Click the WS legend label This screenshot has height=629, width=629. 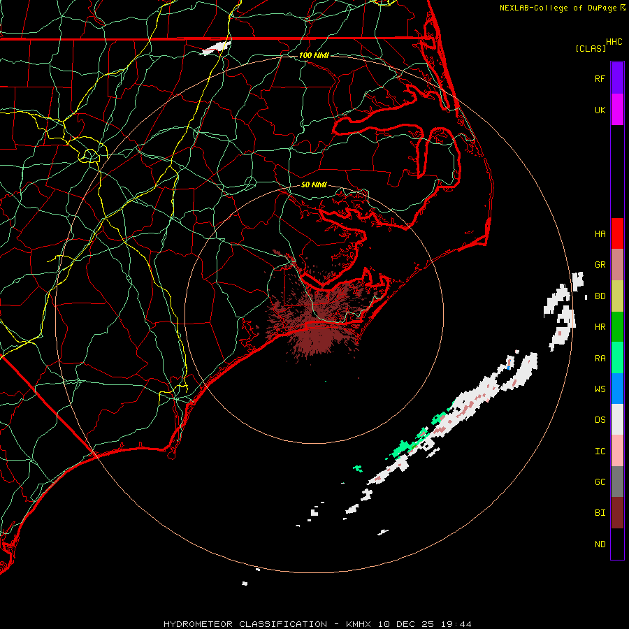(600, 389)
